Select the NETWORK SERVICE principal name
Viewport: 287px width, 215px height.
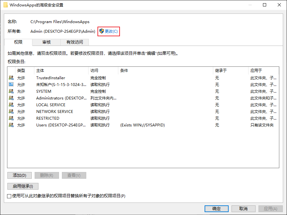click(55, 112)
